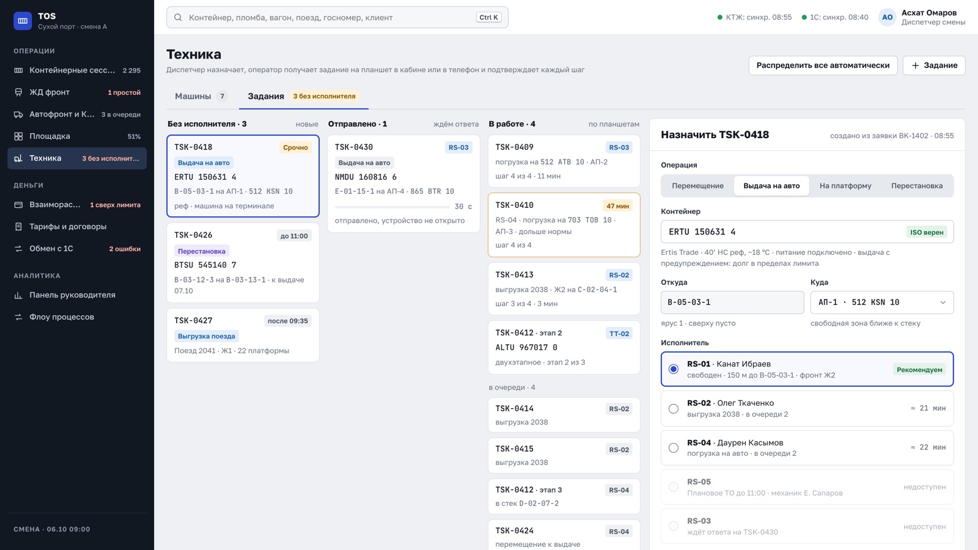Open the TOS Сухой порт shift switcher

tap(60, 21)
